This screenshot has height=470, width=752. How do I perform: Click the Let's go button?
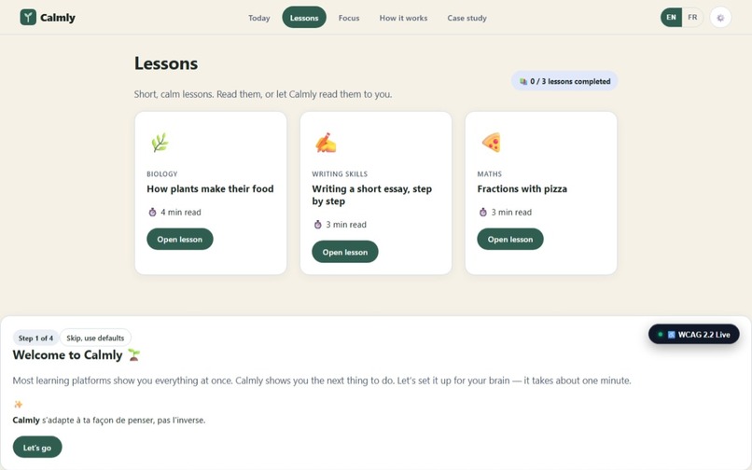coord(37,447)
